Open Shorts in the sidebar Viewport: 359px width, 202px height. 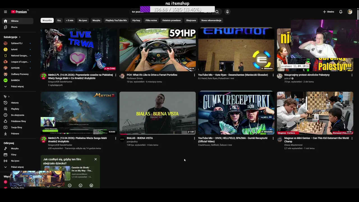pos(18,27)
